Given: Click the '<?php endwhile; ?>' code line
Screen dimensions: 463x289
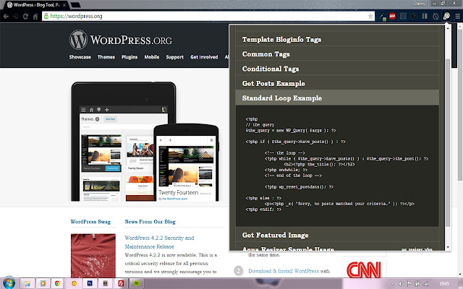Looking at the screenshot, I should pos(286,170).
